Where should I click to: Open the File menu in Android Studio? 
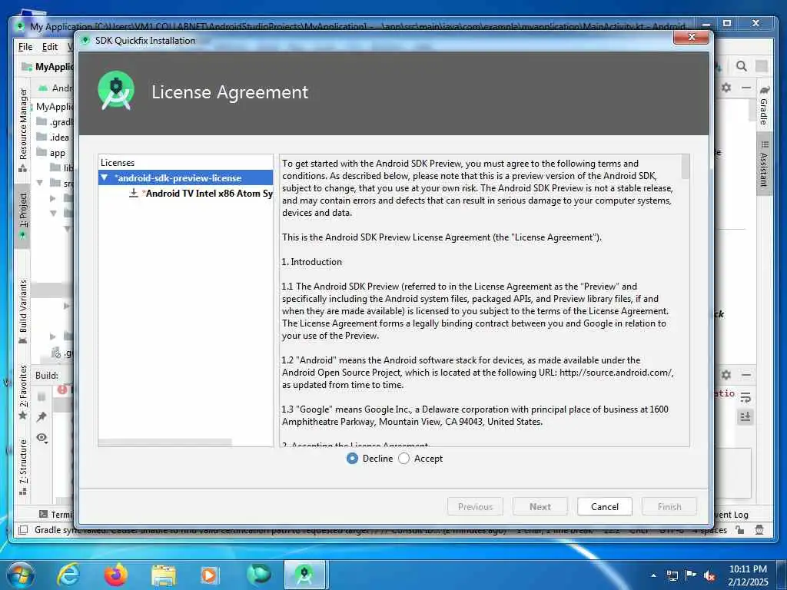pos(25,47)
